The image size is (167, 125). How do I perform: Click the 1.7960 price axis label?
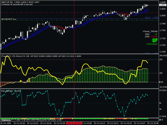[163, 30]
